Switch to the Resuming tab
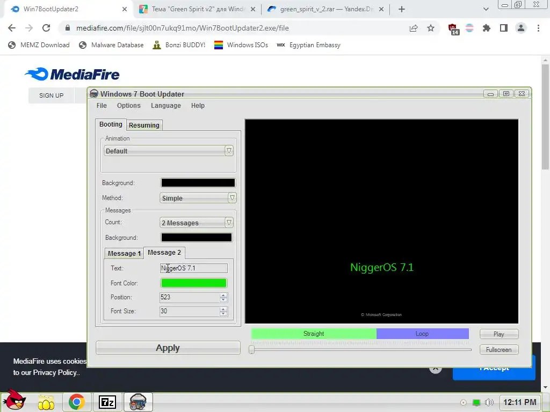This screenshot has width=550, height=412. 144,125
